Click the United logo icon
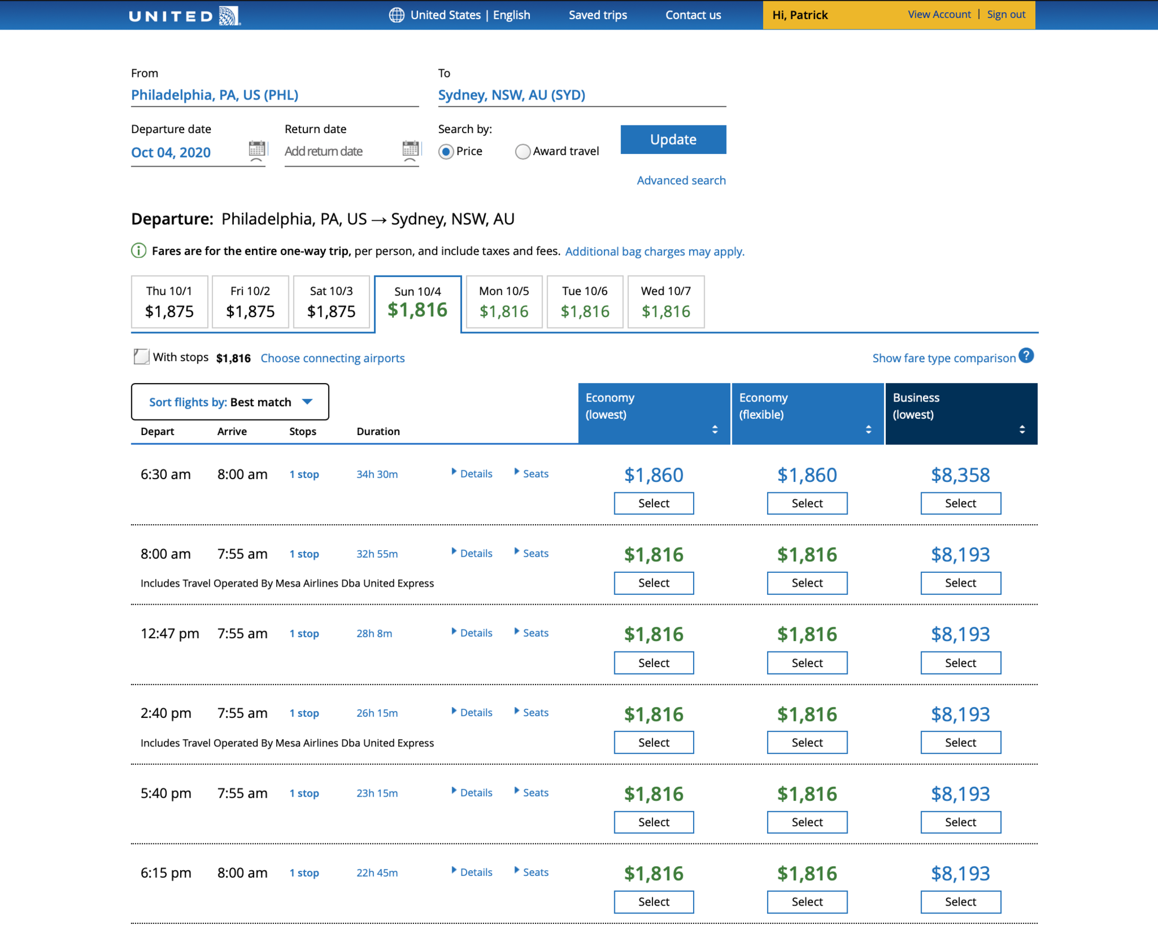This screenshot has width=1158, height=939. tap(229, 16)
